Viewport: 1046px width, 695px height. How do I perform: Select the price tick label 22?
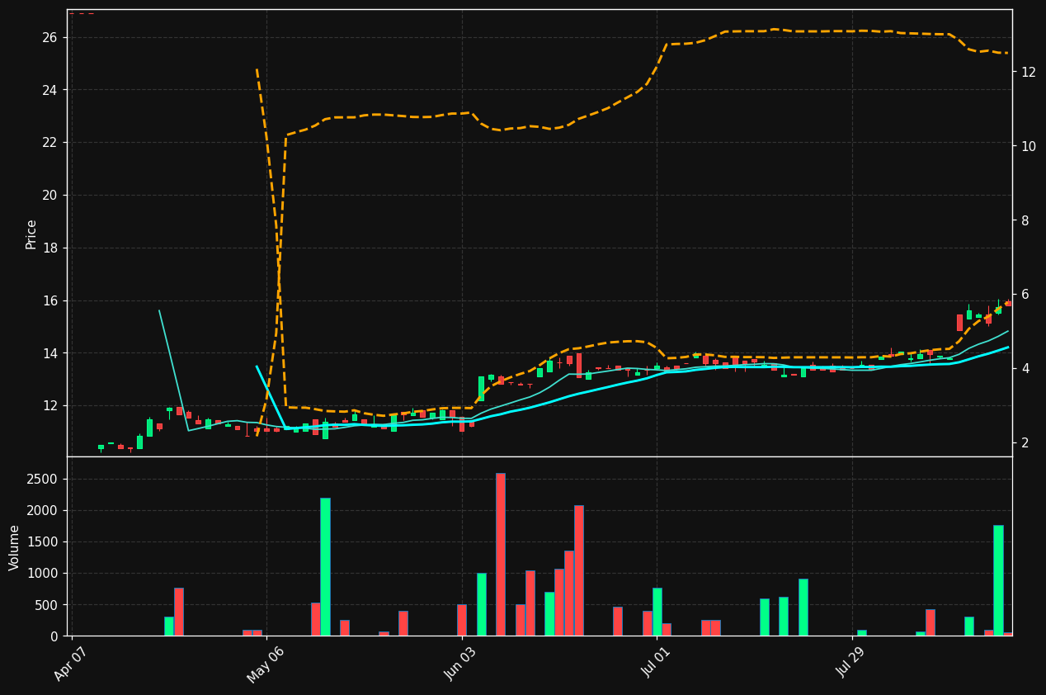49,143
